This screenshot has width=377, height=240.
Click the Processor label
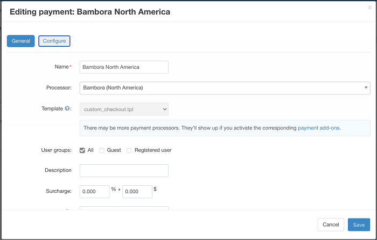click(59, 88)
